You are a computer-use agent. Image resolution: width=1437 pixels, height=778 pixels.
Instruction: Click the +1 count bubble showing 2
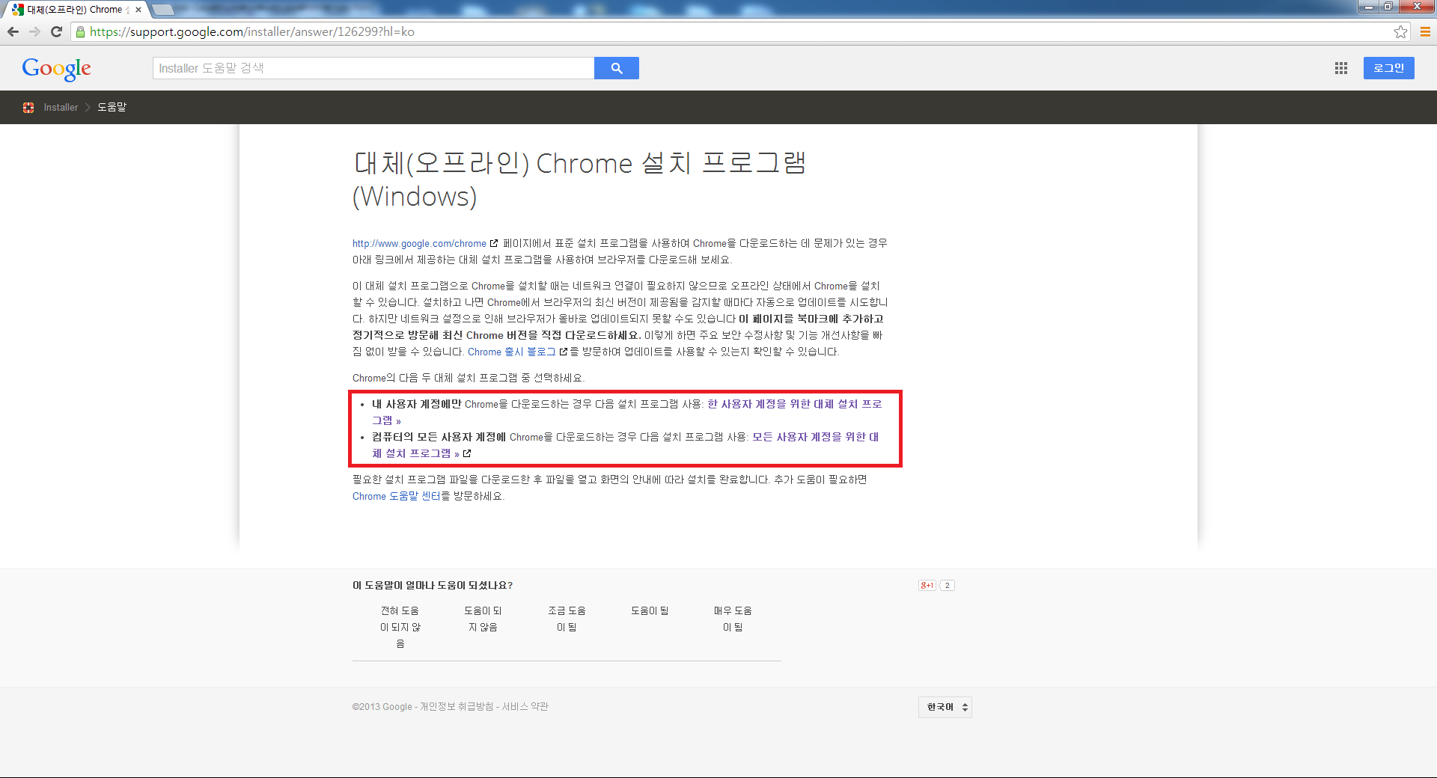tap(947, 586)
